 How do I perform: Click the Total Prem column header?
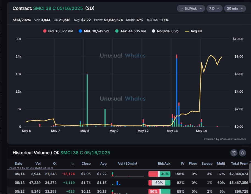click(240, 164)
